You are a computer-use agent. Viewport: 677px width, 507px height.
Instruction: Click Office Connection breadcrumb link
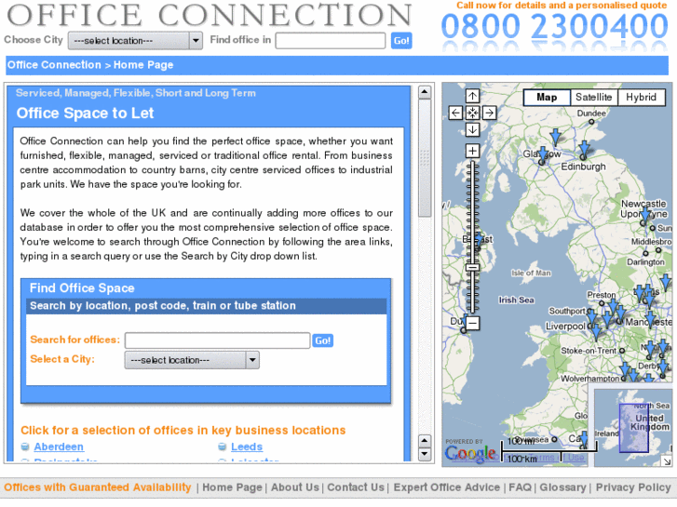[54, 65]
